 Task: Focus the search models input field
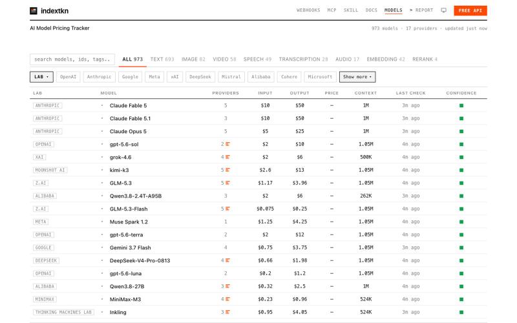click(72, 59)
